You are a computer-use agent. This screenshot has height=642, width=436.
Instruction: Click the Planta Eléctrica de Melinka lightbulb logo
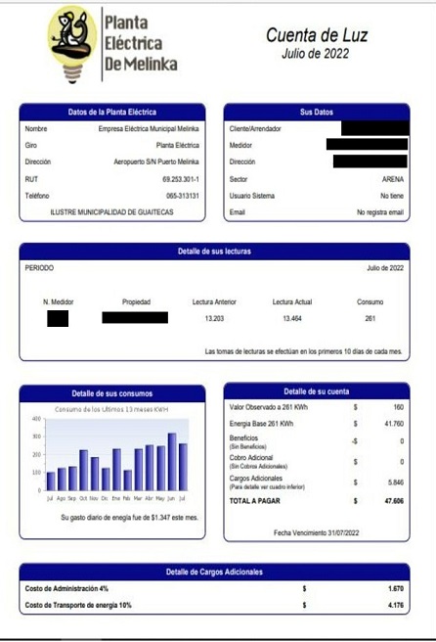point(72,44)
